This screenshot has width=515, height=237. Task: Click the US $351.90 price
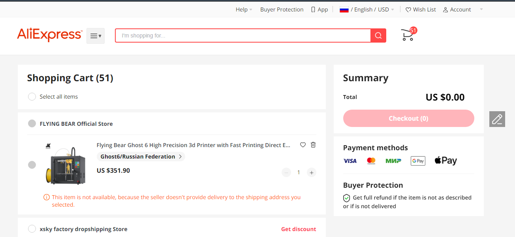(113, 171)
